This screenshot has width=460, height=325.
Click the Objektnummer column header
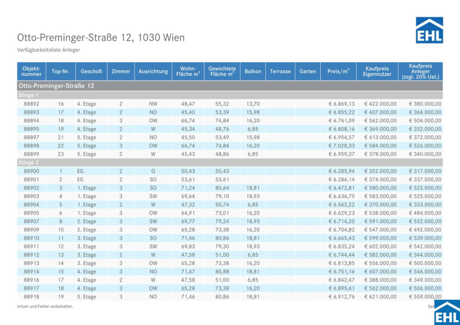31,71
